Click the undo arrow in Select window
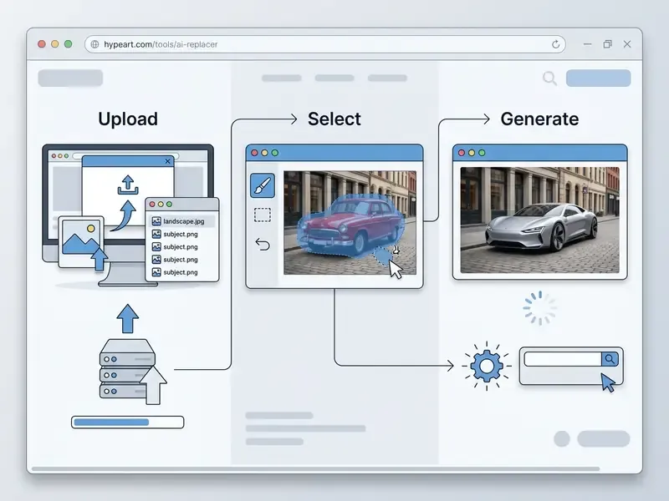 click(263, 244)
